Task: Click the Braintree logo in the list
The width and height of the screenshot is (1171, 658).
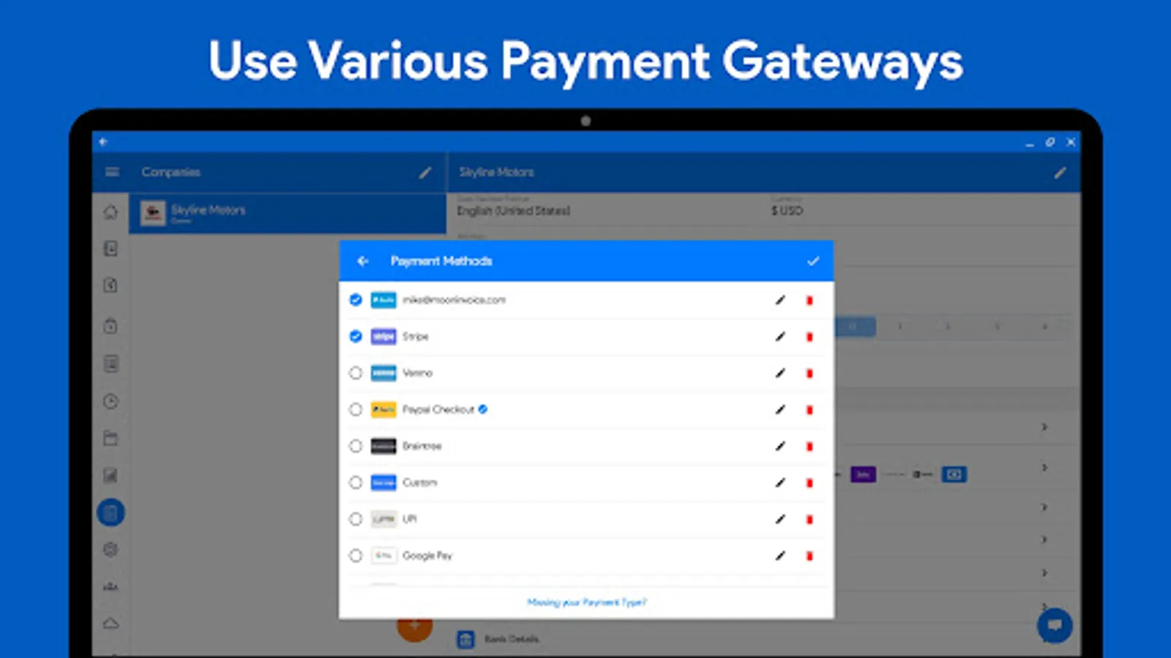Action: [x=384, y=446]
